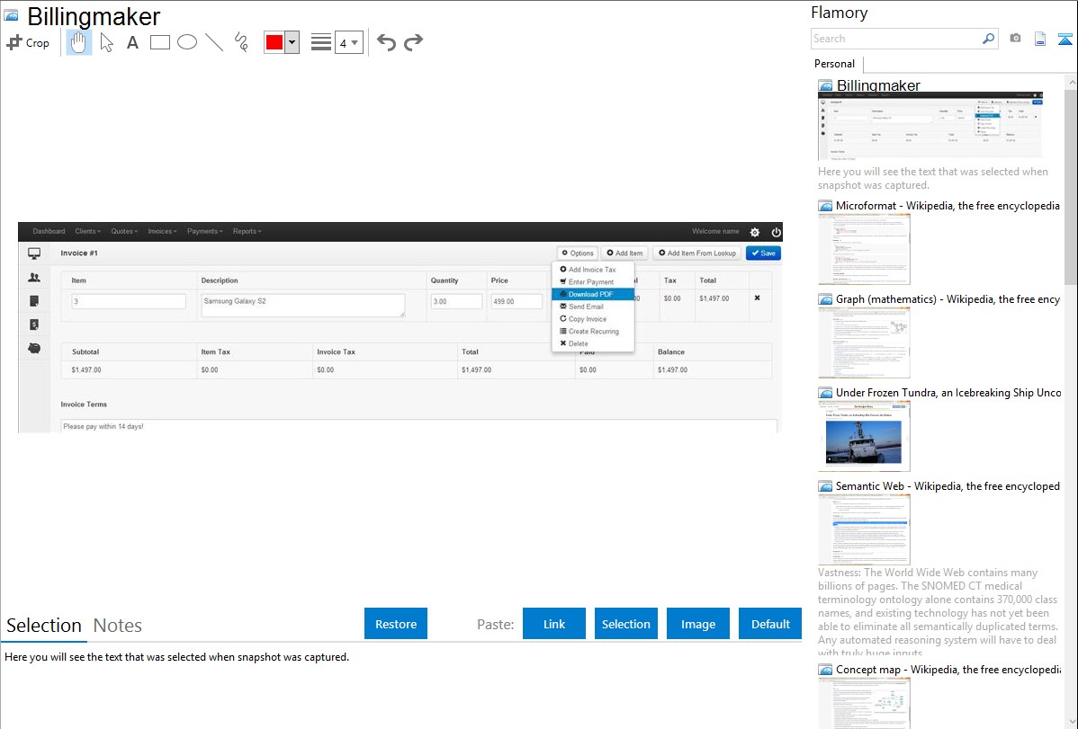Click the piggy bank icon in sidebar
The width and height of the screenshot is (1078, 729).
click(33, 349)
